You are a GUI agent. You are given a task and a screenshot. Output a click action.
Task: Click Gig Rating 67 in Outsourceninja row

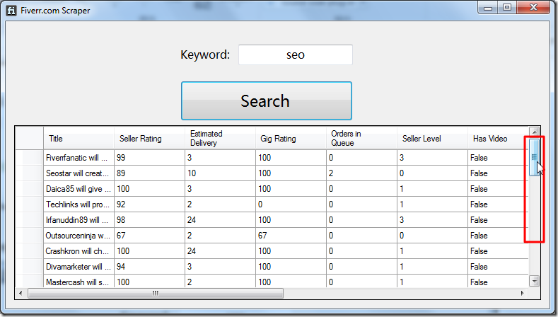(291, 236)
